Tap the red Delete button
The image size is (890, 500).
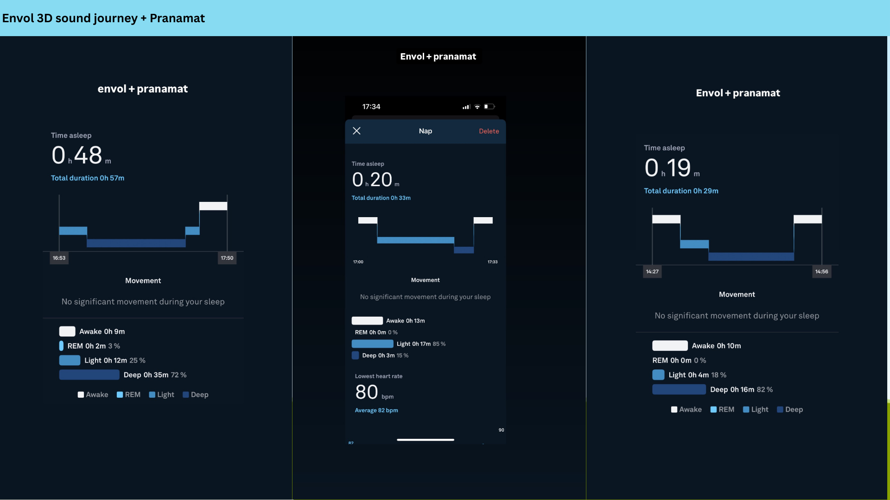click(x=489, y=131)
